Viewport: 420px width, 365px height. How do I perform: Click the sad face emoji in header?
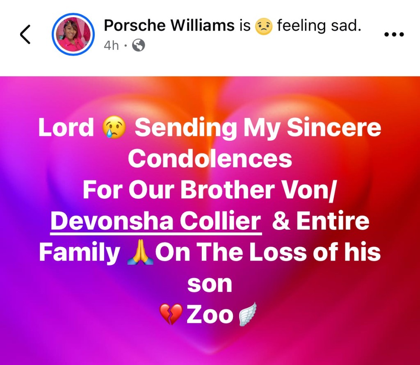point(264,26)
